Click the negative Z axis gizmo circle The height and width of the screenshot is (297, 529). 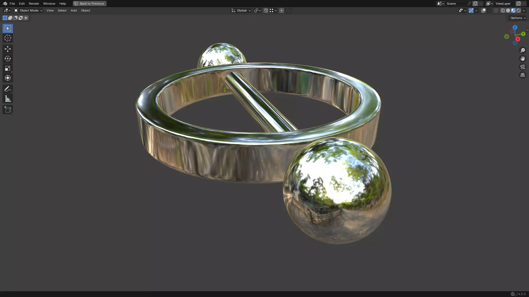tap(515, 43)
